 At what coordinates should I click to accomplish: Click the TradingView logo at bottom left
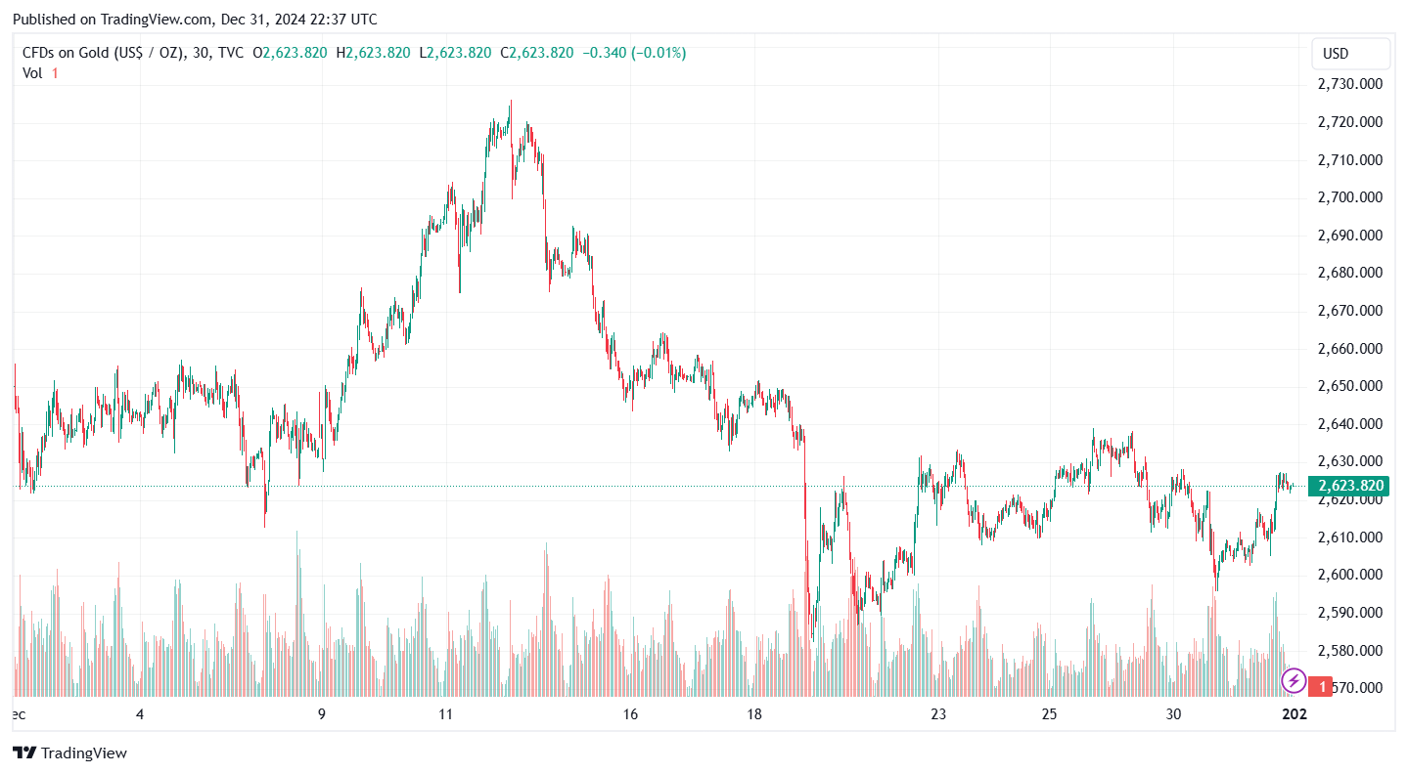click(x=69, y=752)
